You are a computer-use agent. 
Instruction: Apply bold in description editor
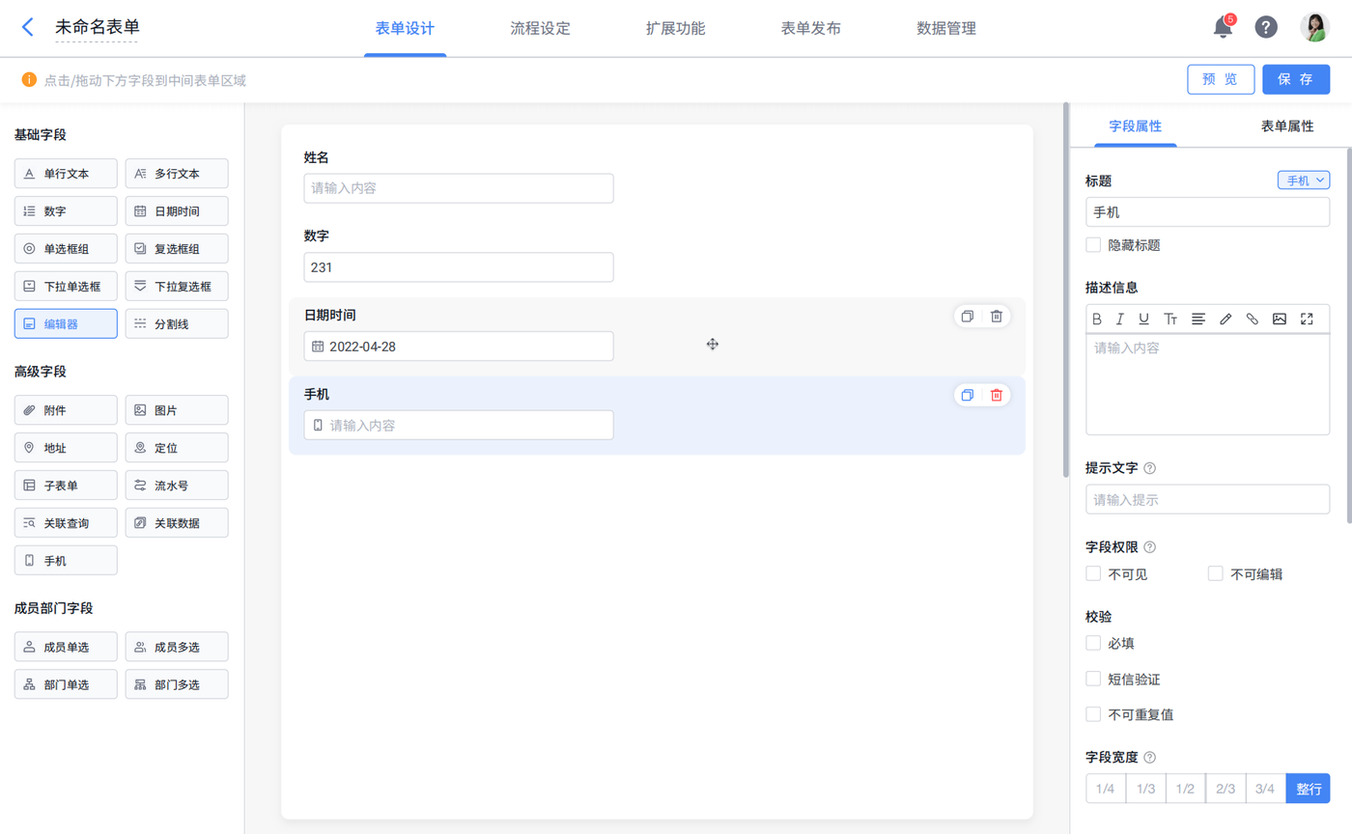(1097, 319)
